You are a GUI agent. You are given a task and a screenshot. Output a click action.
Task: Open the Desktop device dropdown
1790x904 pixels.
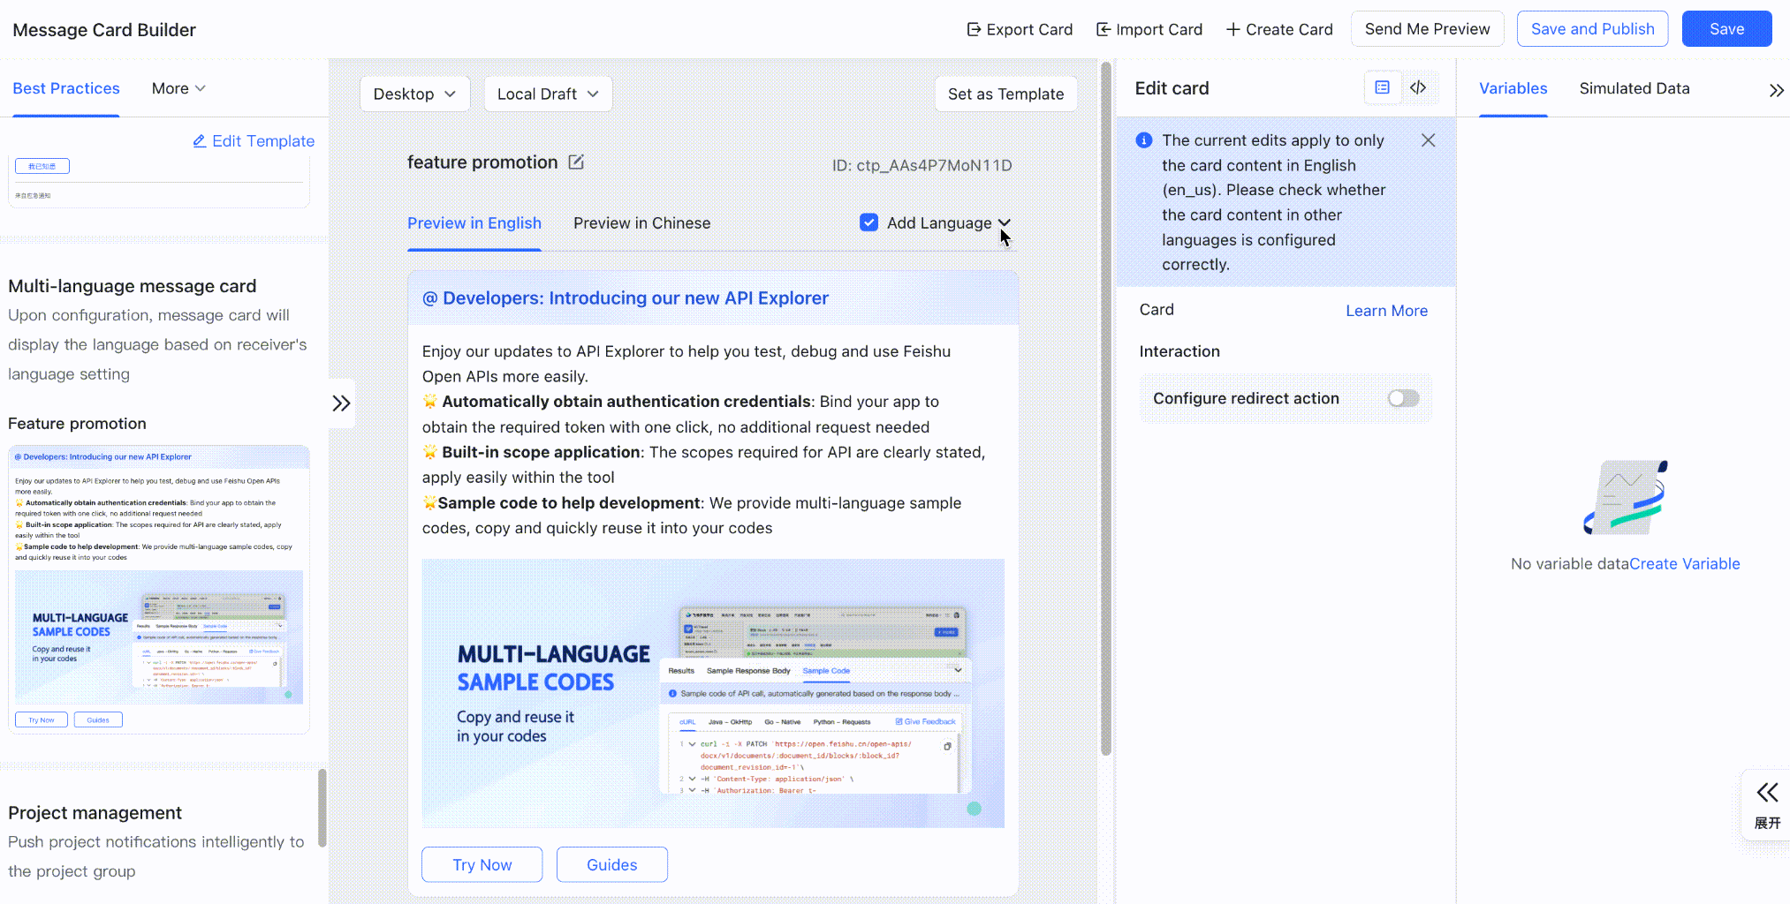click(x=414, y=94)
